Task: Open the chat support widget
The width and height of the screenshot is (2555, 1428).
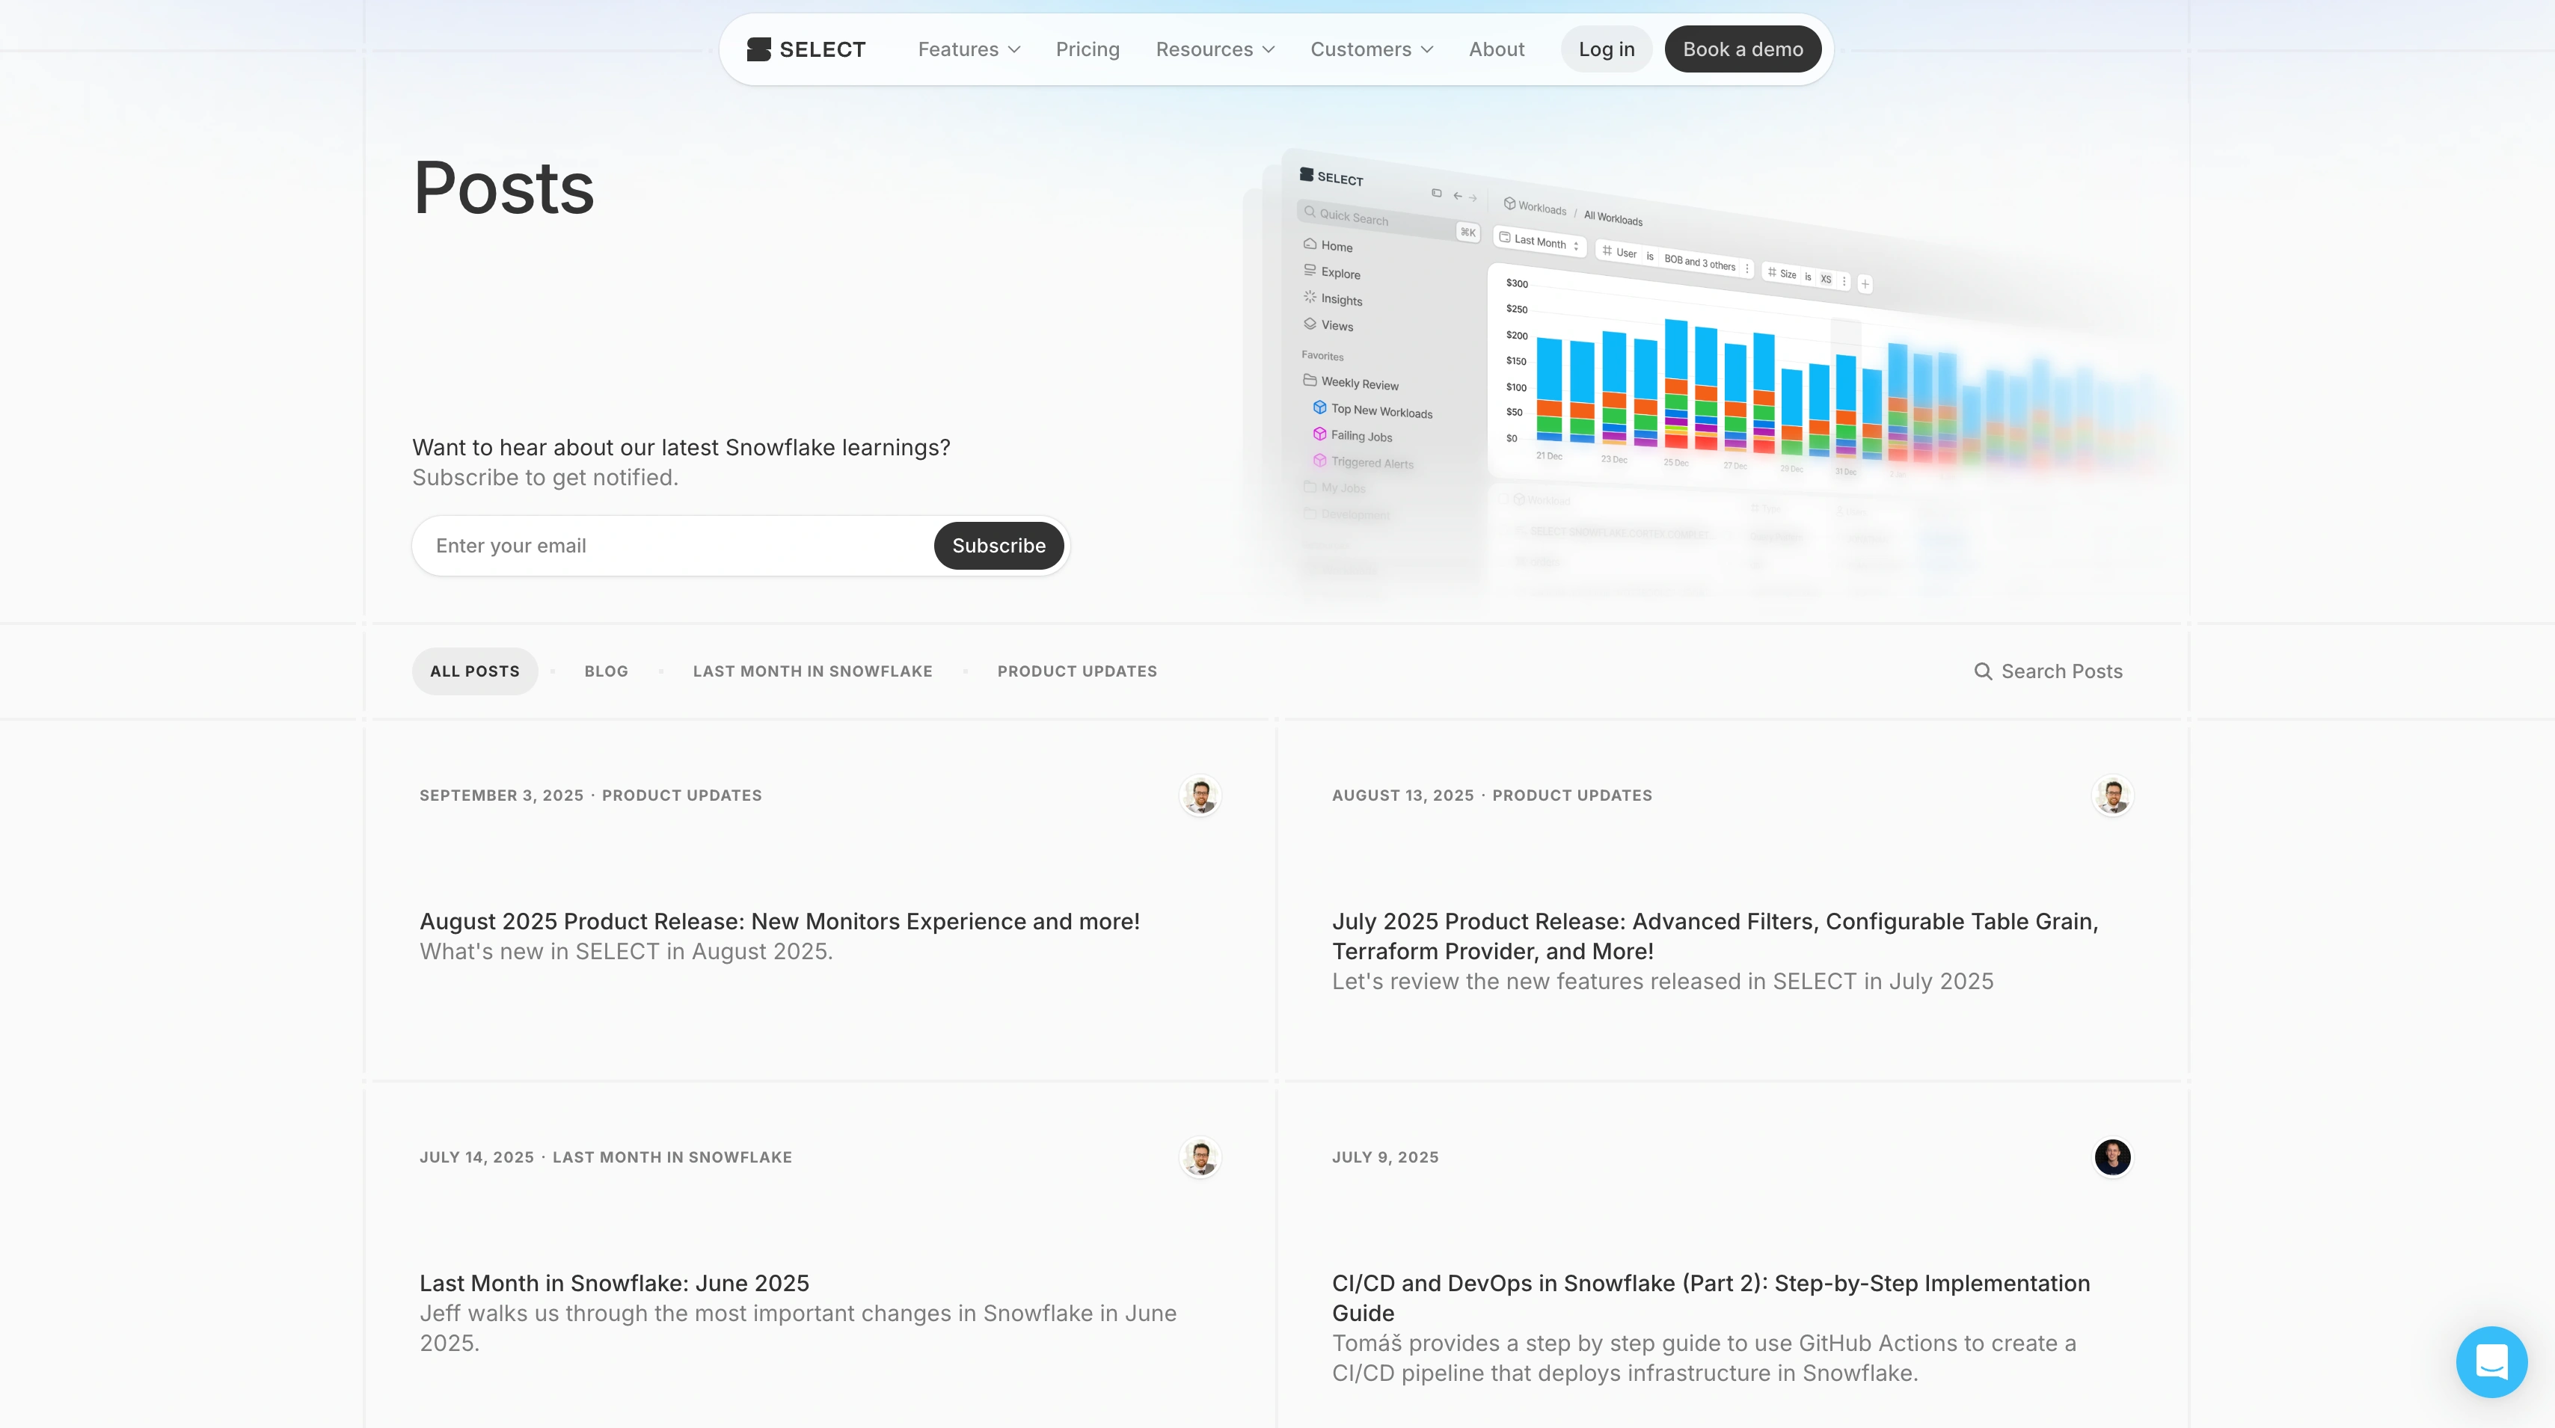Action: (x=2491, y=1361)
